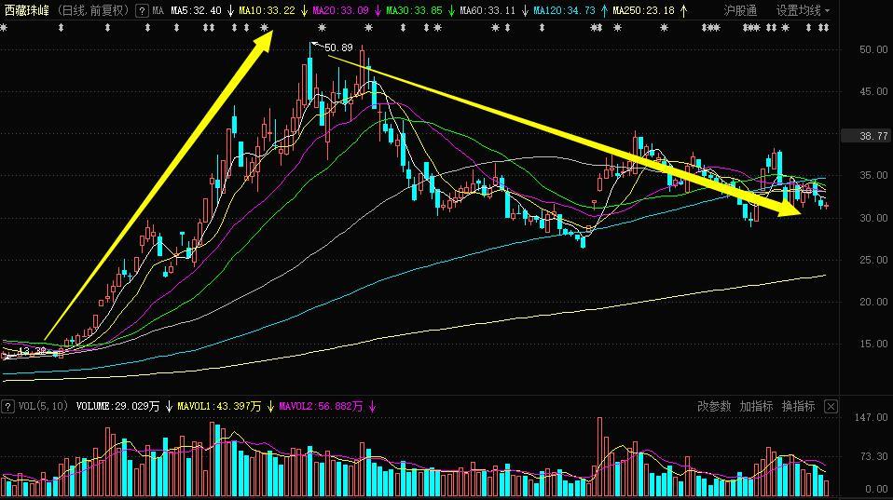Click the 50.89 high price label
Image resolution: width=893 pixels, height=500 pixels.
pos(338,47)
